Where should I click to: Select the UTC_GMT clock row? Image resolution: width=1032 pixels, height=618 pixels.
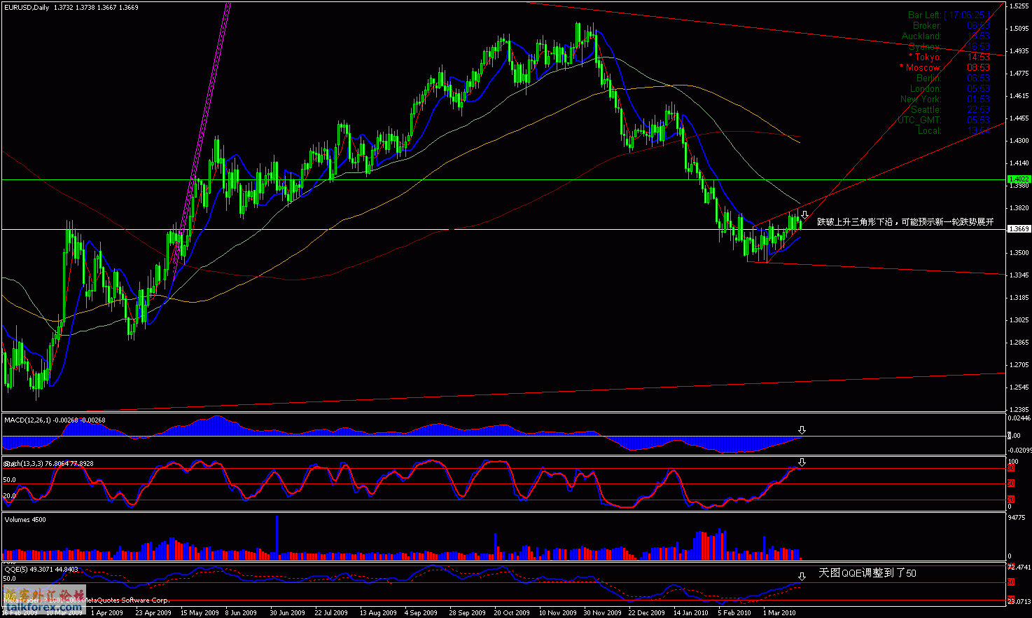(944, 120)
